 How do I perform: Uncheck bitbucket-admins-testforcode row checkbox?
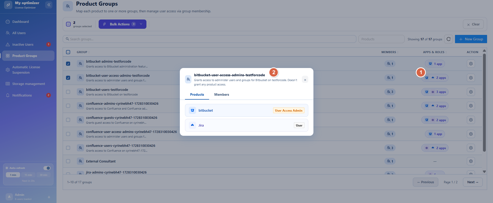click(68, 64)
